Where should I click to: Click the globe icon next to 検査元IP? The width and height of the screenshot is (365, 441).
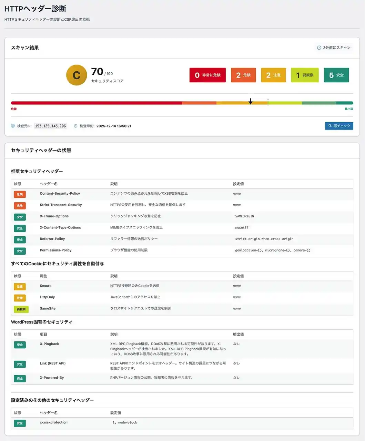pos(13,126)
